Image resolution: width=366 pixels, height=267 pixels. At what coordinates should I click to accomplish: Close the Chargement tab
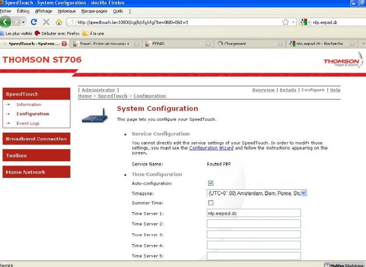[280, 43]
